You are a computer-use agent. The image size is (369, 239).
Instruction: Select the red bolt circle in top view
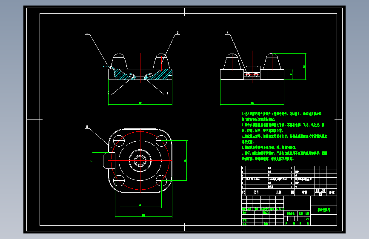(140, 160)
